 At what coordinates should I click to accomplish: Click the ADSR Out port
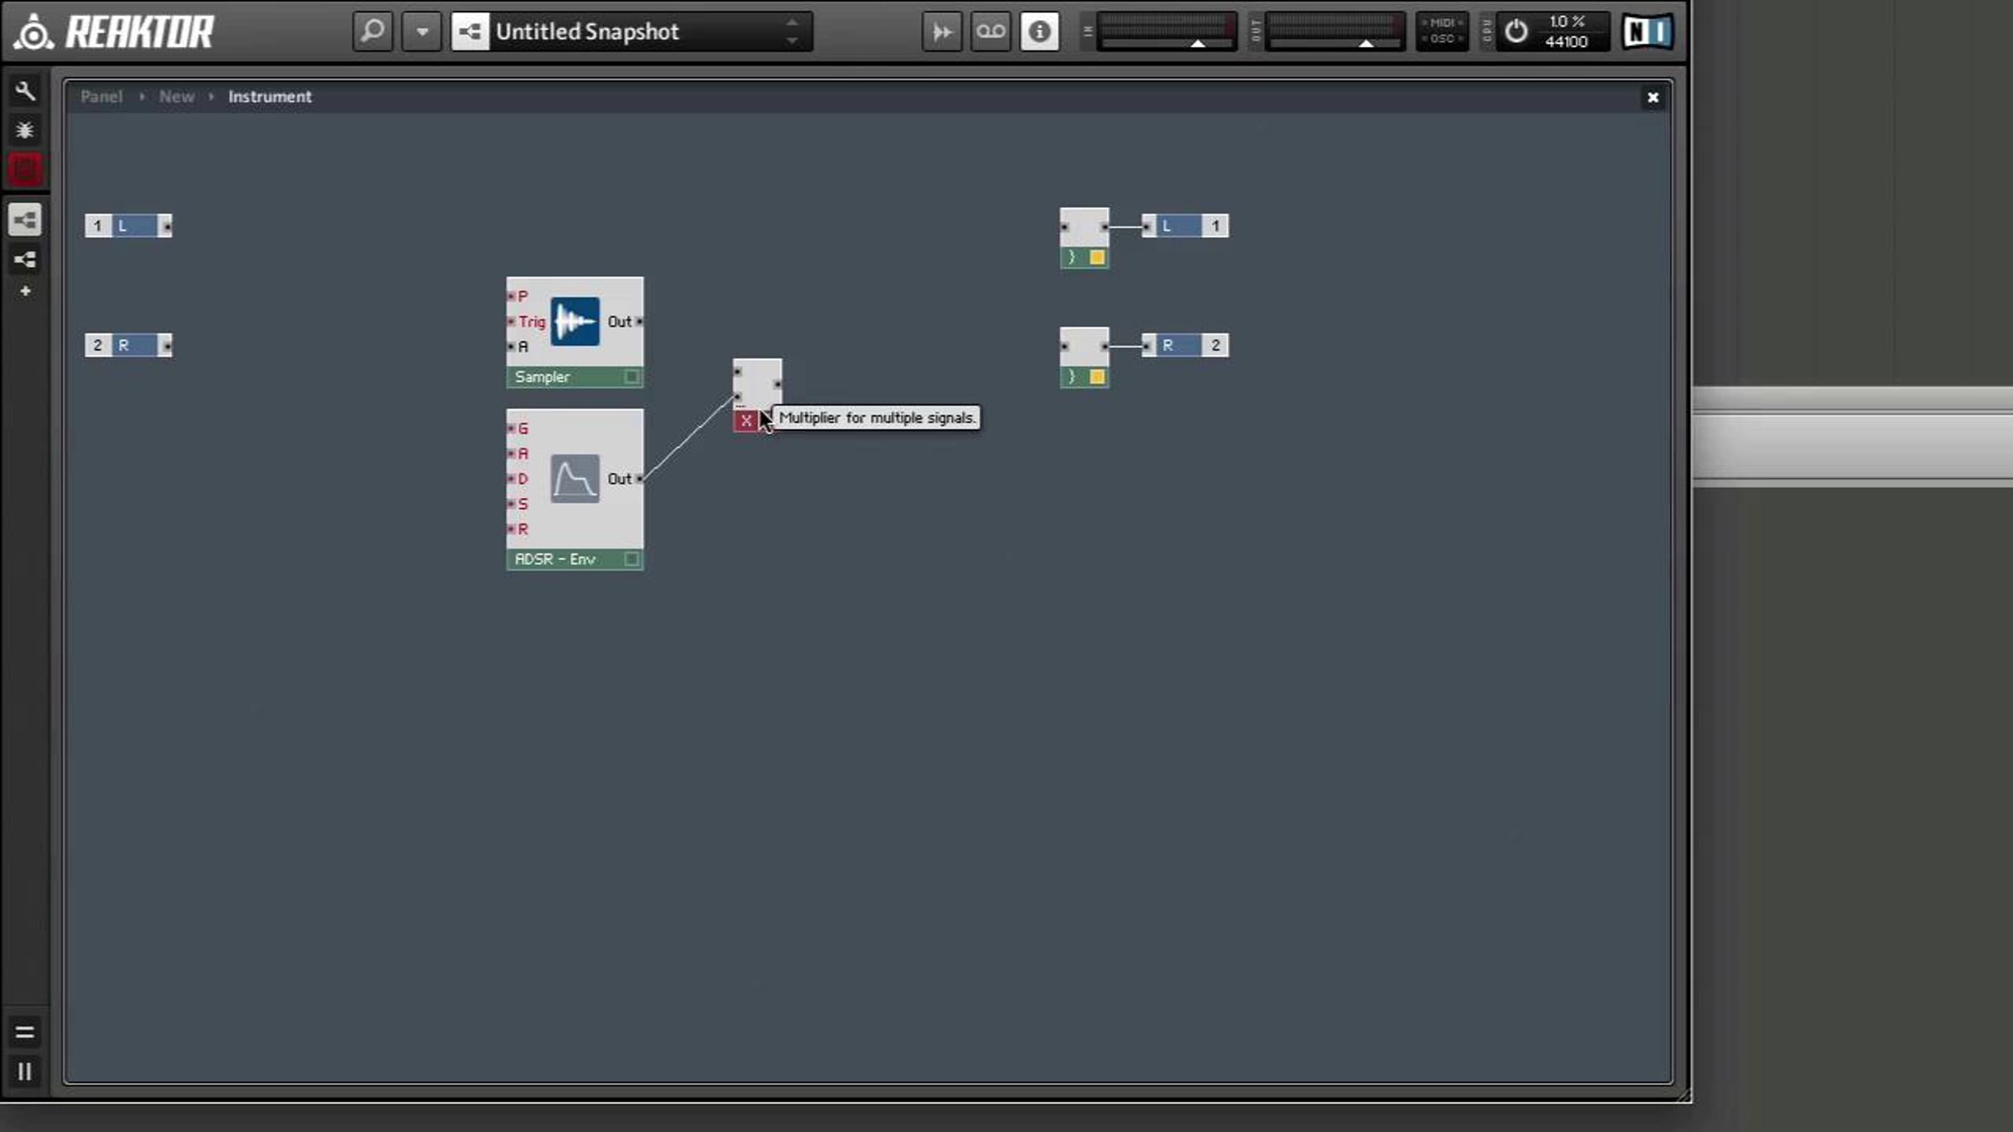639,479
